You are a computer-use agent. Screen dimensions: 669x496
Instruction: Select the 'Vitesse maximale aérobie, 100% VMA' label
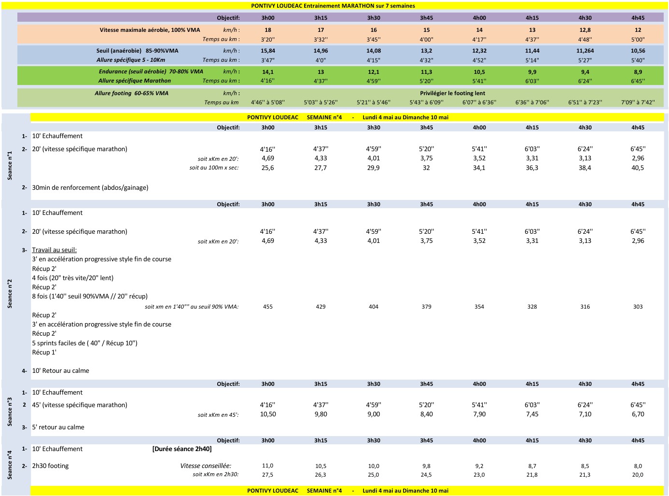(150, 30)
